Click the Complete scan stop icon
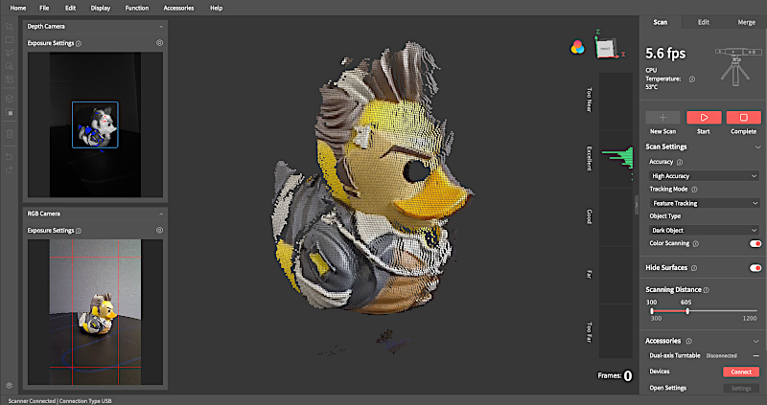The height and width of the screenshot is (405, 767). (744, 117)
